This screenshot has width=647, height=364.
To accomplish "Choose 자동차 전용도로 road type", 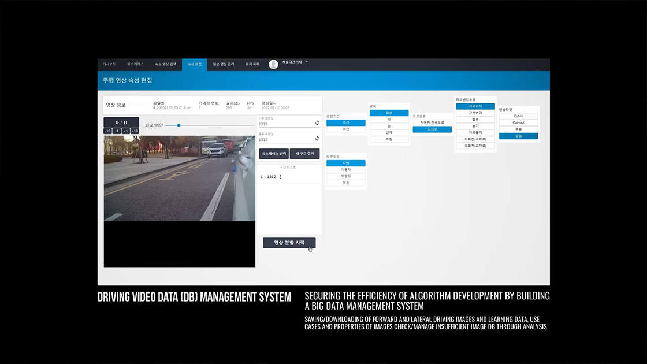I will tap(432, 122).
